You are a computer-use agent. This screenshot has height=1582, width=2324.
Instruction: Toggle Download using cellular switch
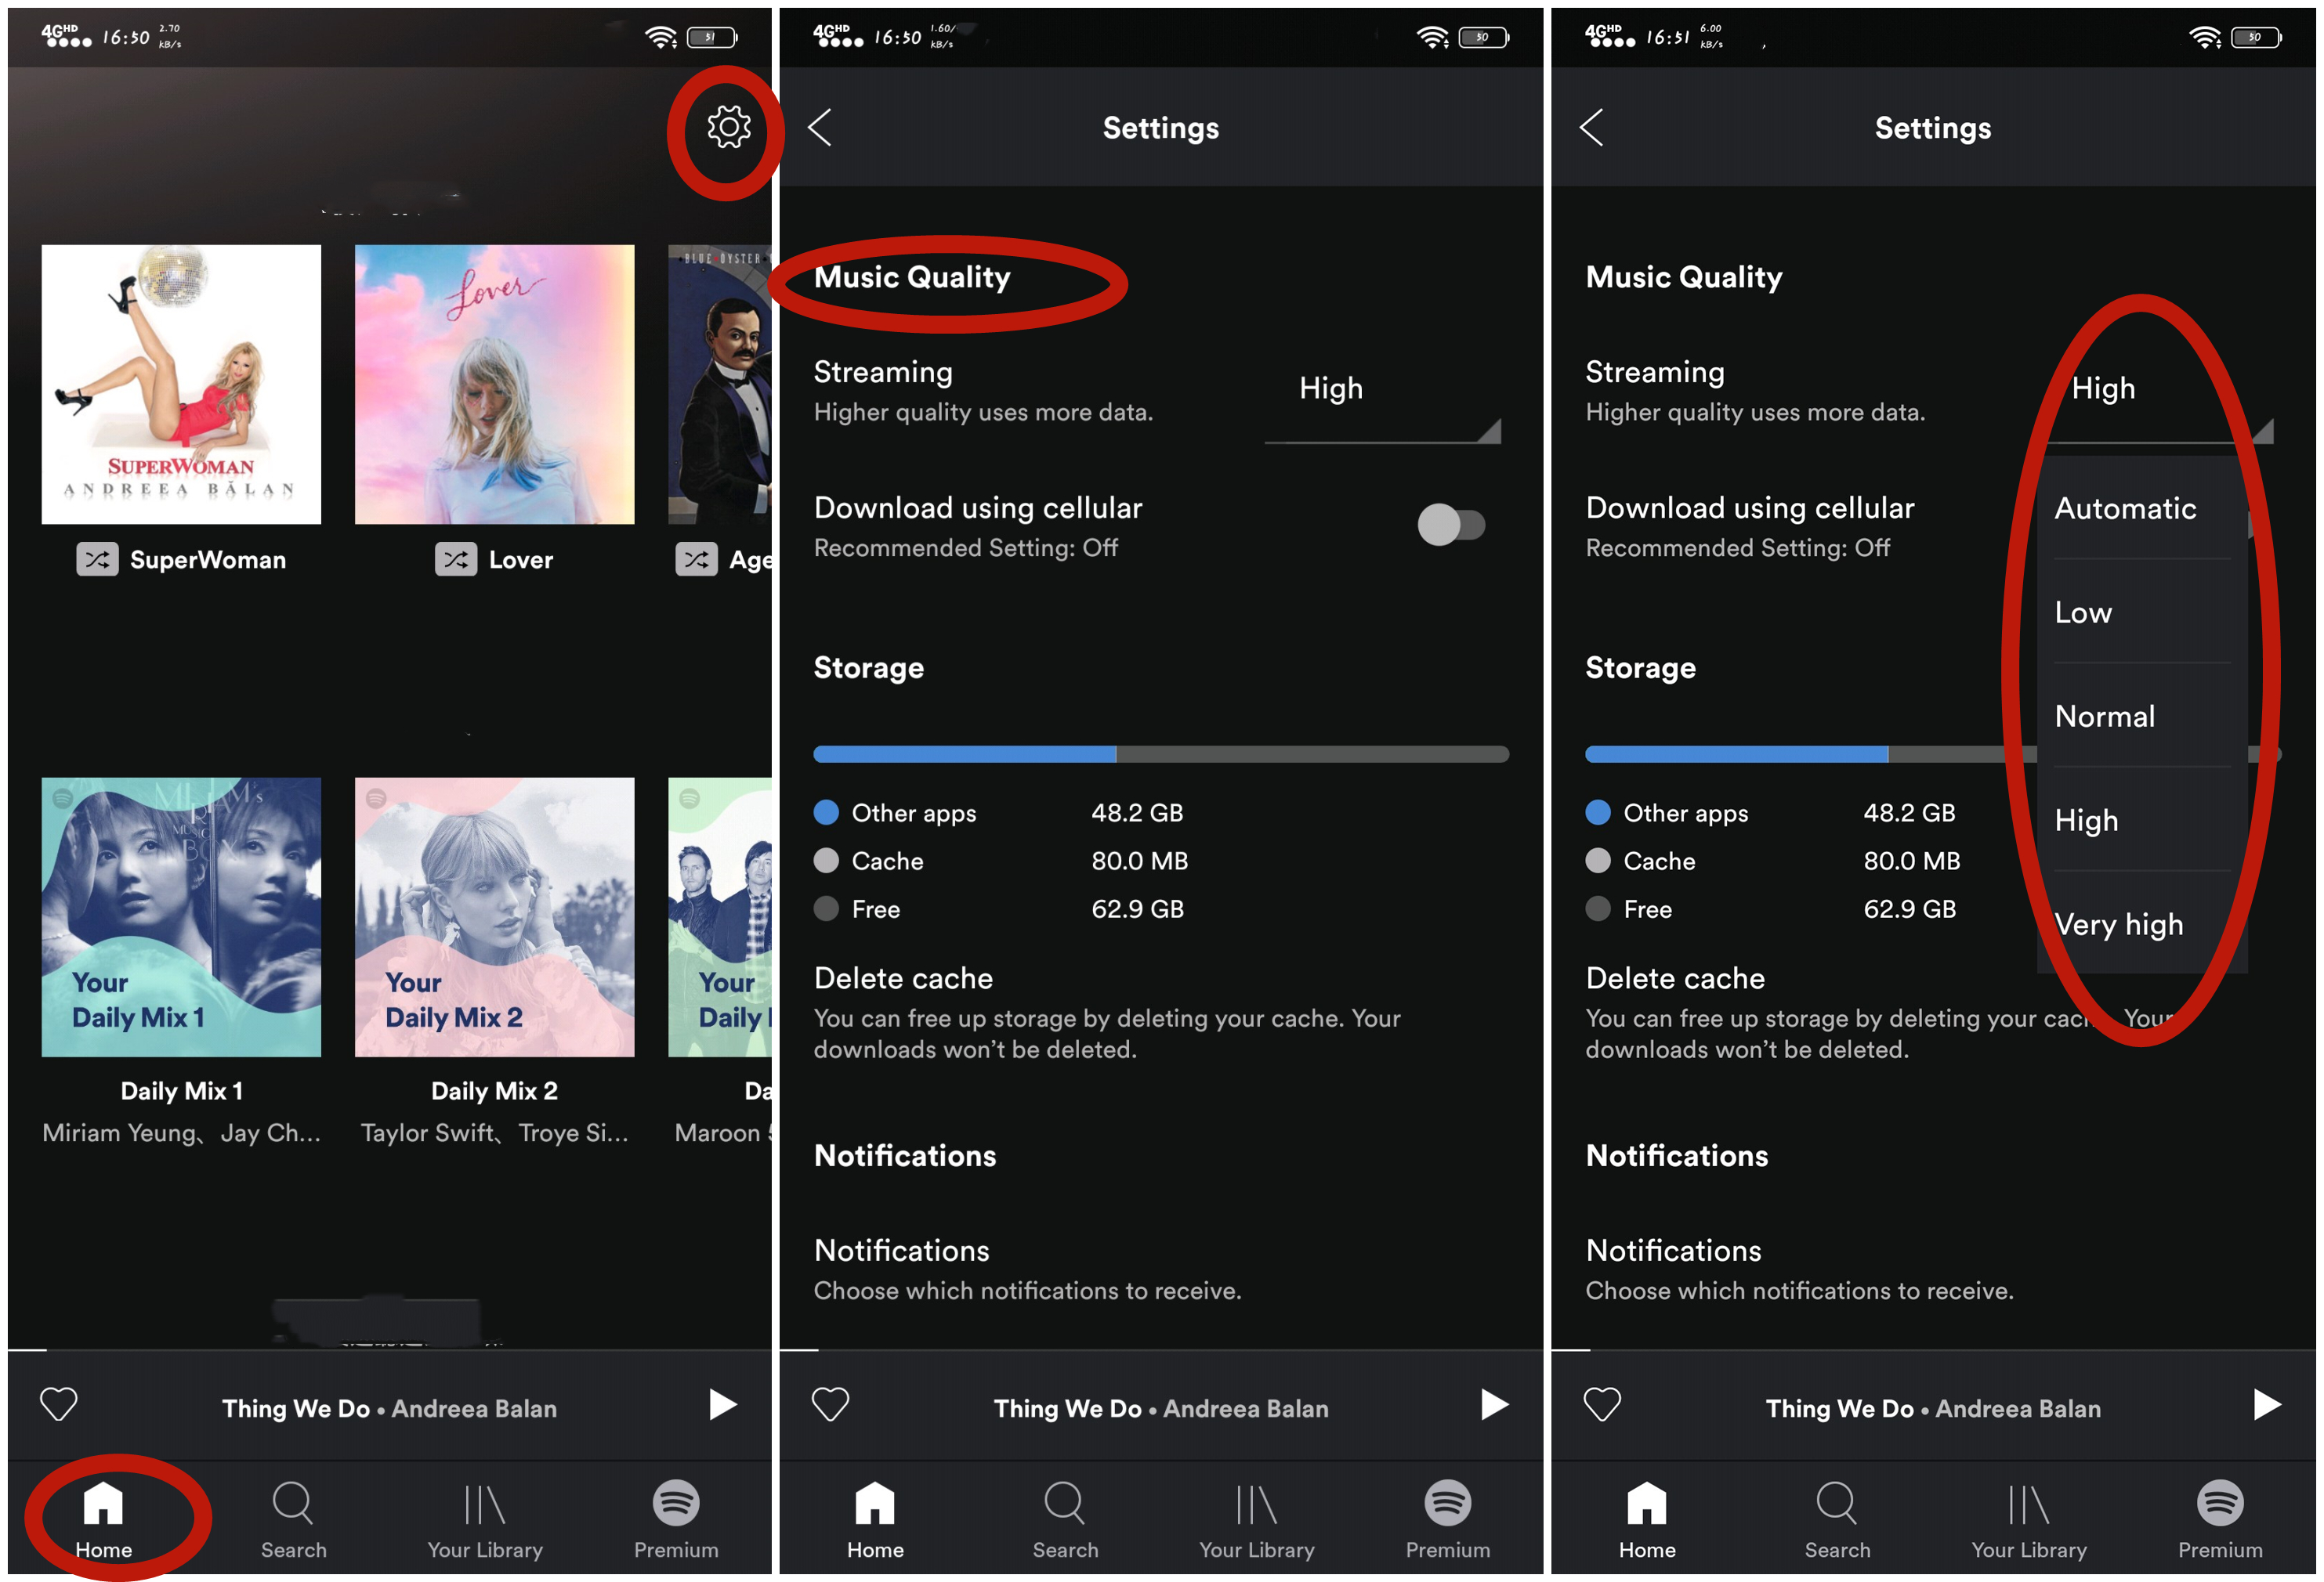1451,525
